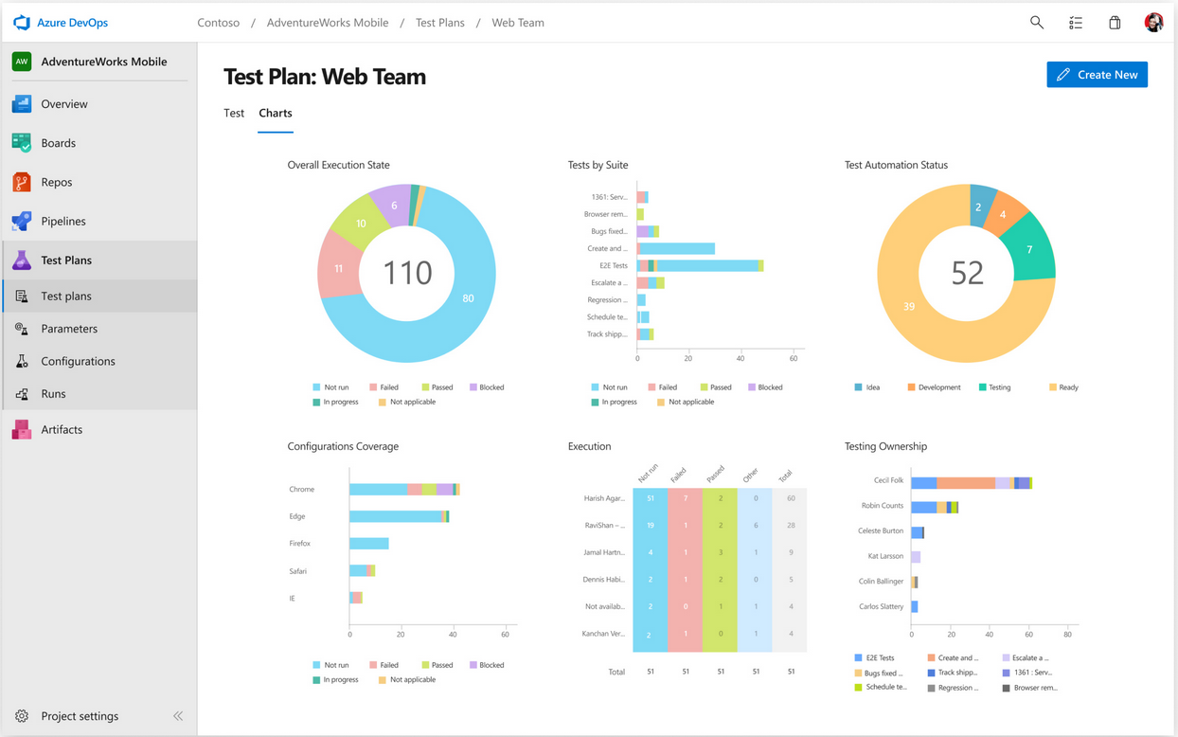
Task: Click the Runs icon
Action: [22, 394]
